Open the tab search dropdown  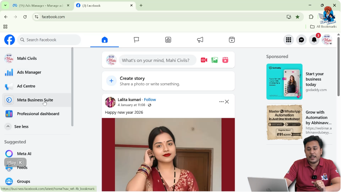point(5,6)
